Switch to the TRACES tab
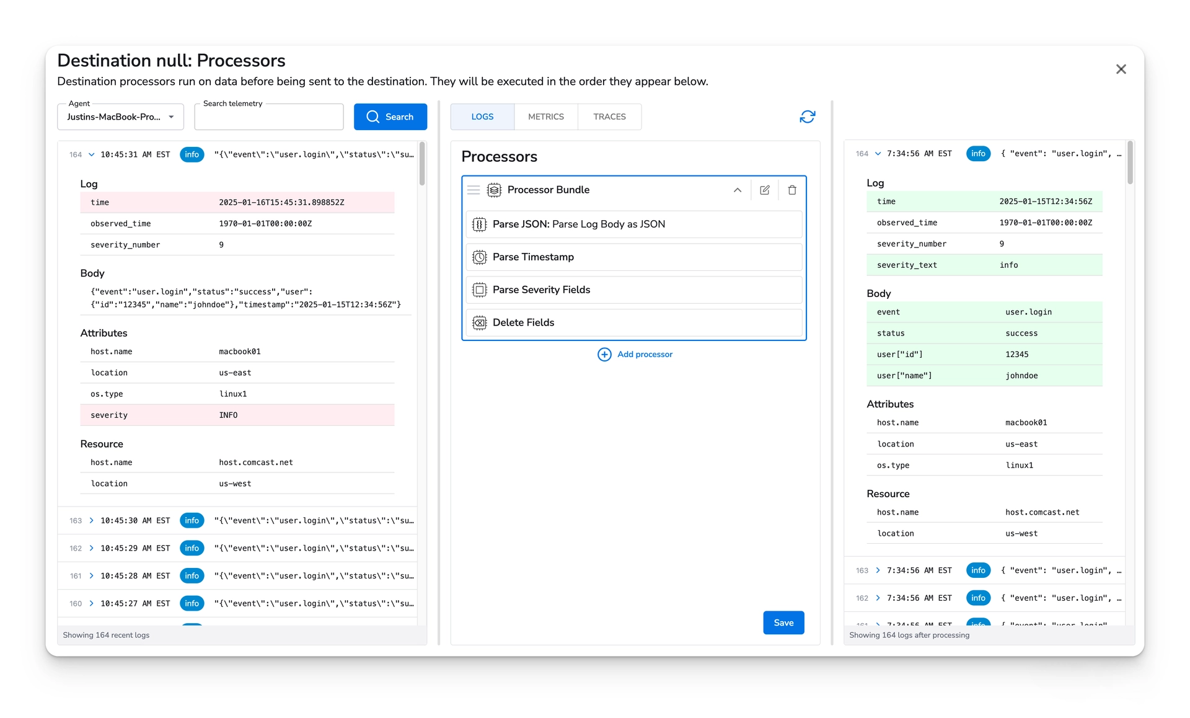 (609, 117)
